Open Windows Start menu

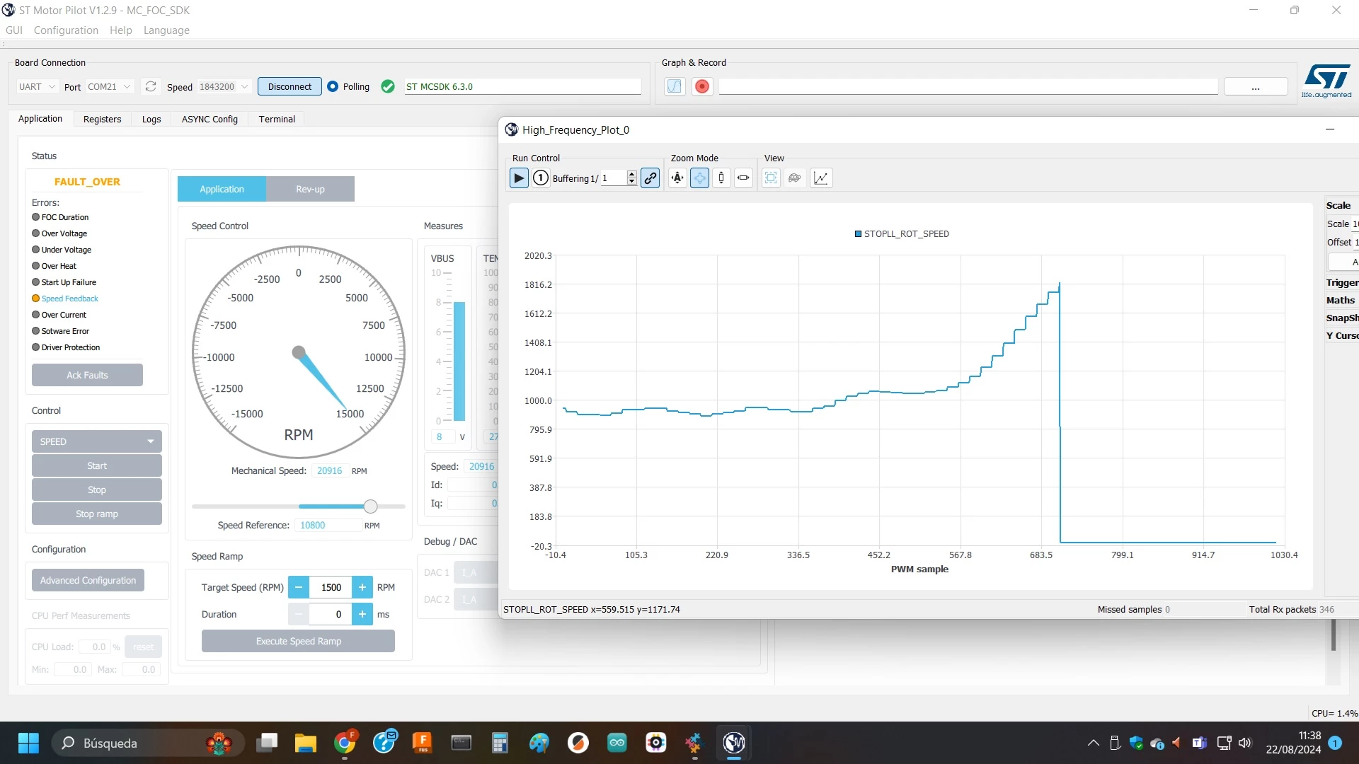click(28, 743)
